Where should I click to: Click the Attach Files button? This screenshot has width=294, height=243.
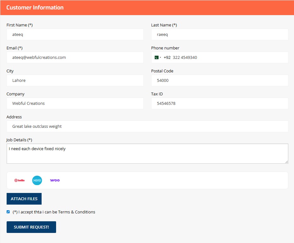[x=24, y=199]
